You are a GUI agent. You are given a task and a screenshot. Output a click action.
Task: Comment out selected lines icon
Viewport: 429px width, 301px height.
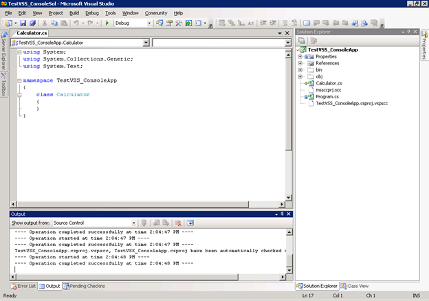tap(285, 23)
